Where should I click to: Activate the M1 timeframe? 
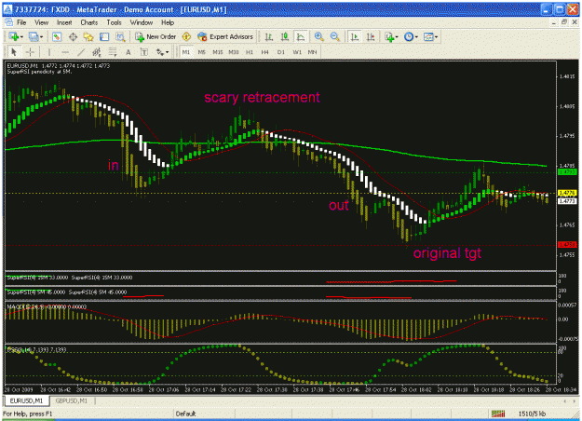click(x=186, y=52)
